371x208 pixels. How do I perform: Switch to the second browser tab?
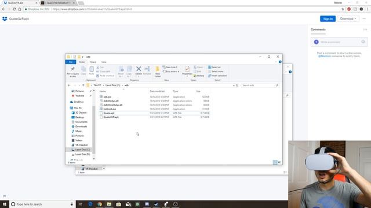tap(58, 3)
